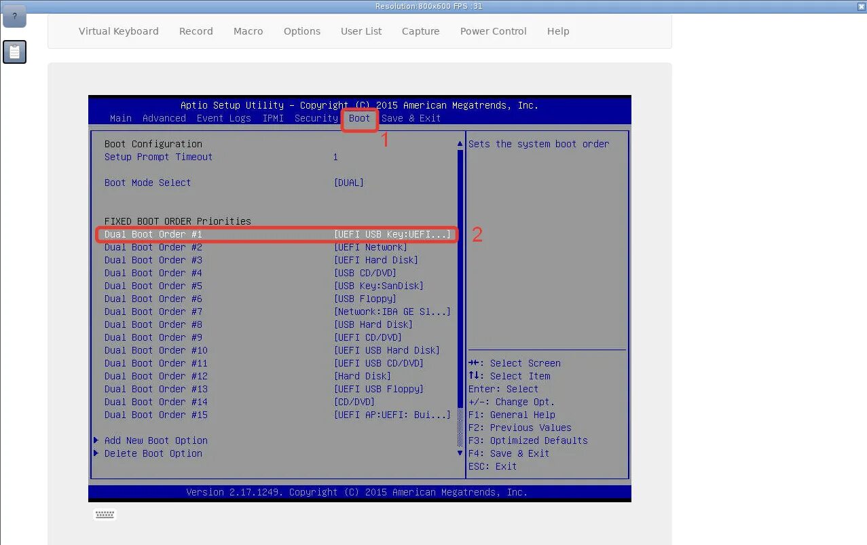This screenshot has height=545, width=867.
Task: Click the [UEFI USB Floppy] value
Action: coord(379,389)
